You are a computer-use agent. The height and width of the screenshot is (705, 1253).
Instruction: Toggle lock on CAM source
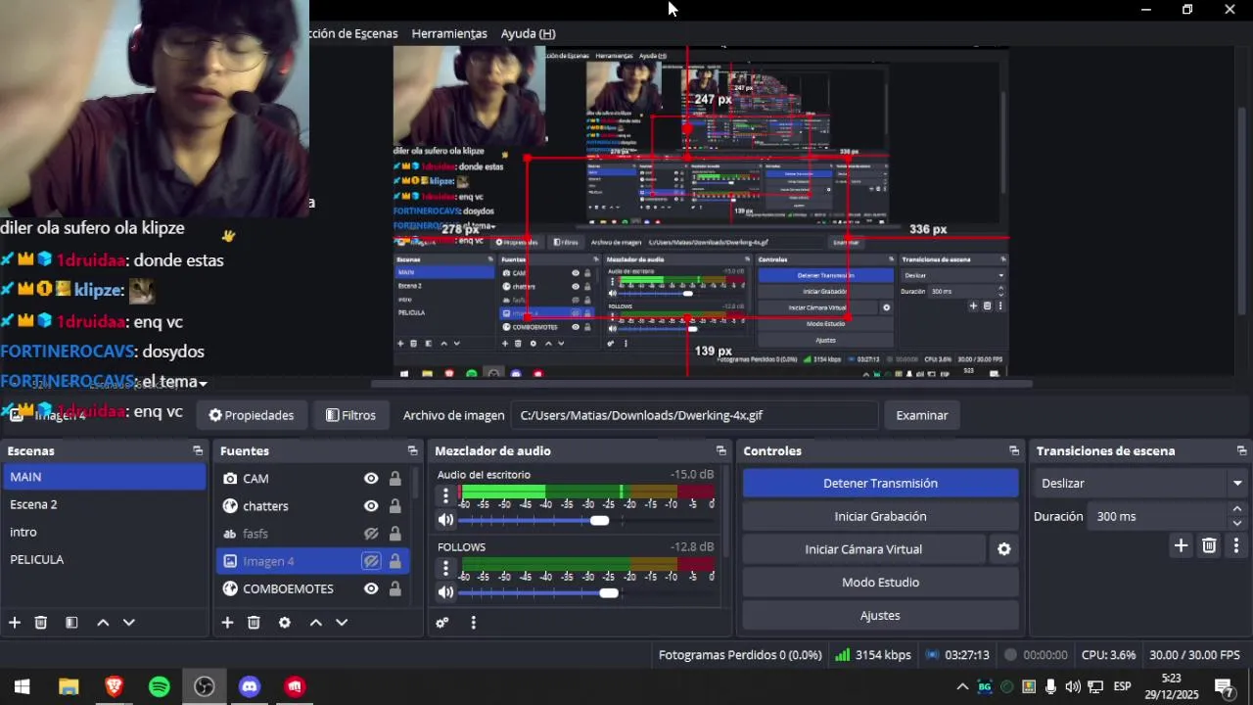(x=394, y=479)
